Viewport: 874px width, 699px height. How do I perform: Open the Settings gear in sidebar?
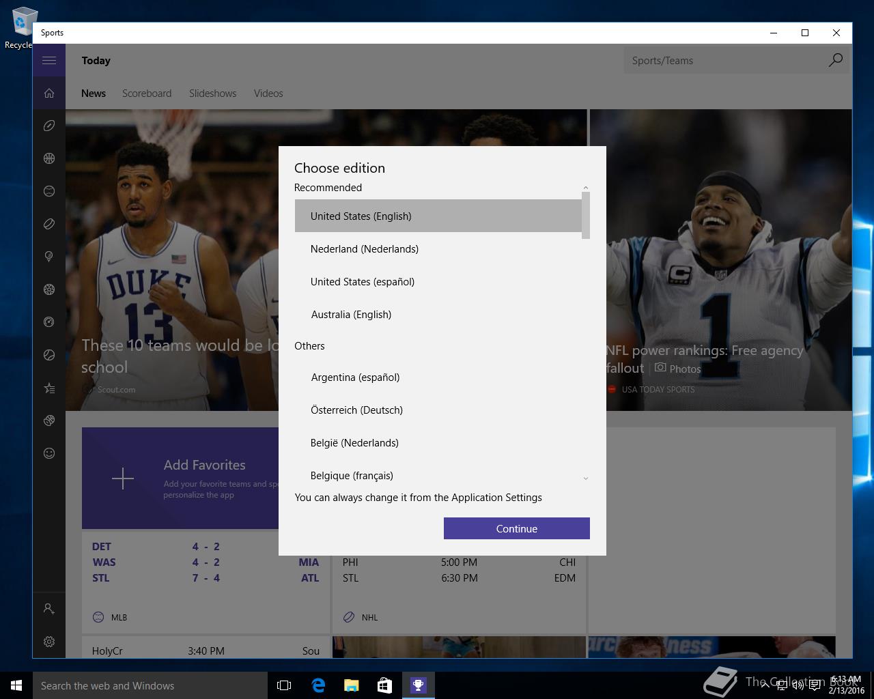click(49, 642)
